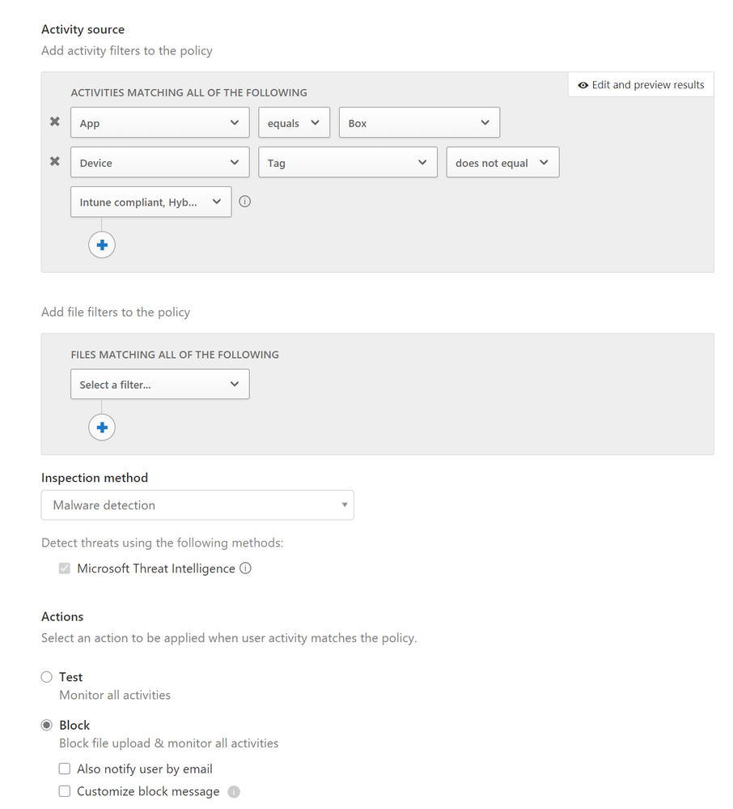Image resolution: width=733 pixels, height=809 pixels.
Task: Click info icon next to Intune compliant dropdown
Action: (245, 202)
